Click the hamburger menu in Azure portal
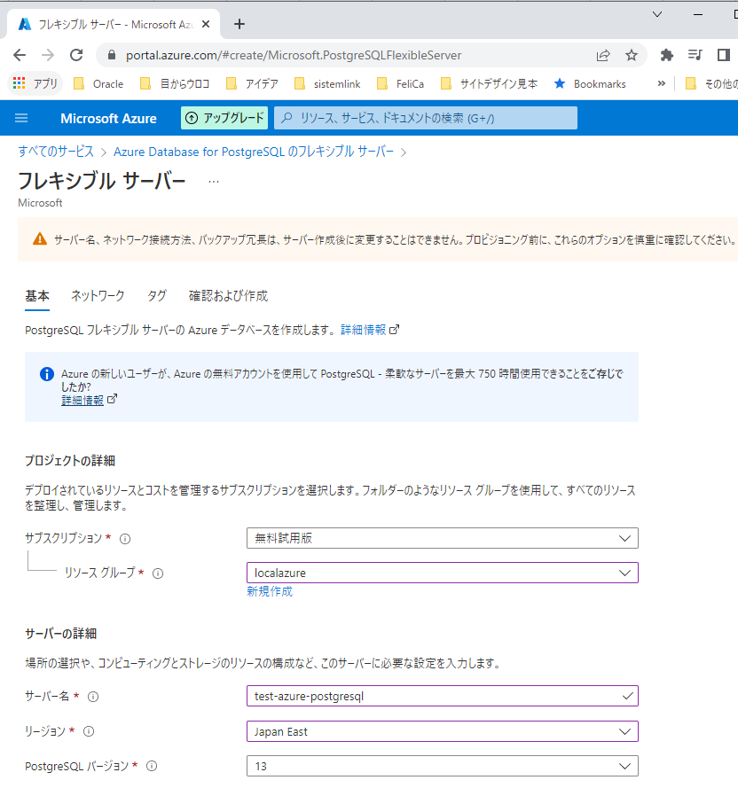The height and width of the screenshot is (788, 738). 21,117
